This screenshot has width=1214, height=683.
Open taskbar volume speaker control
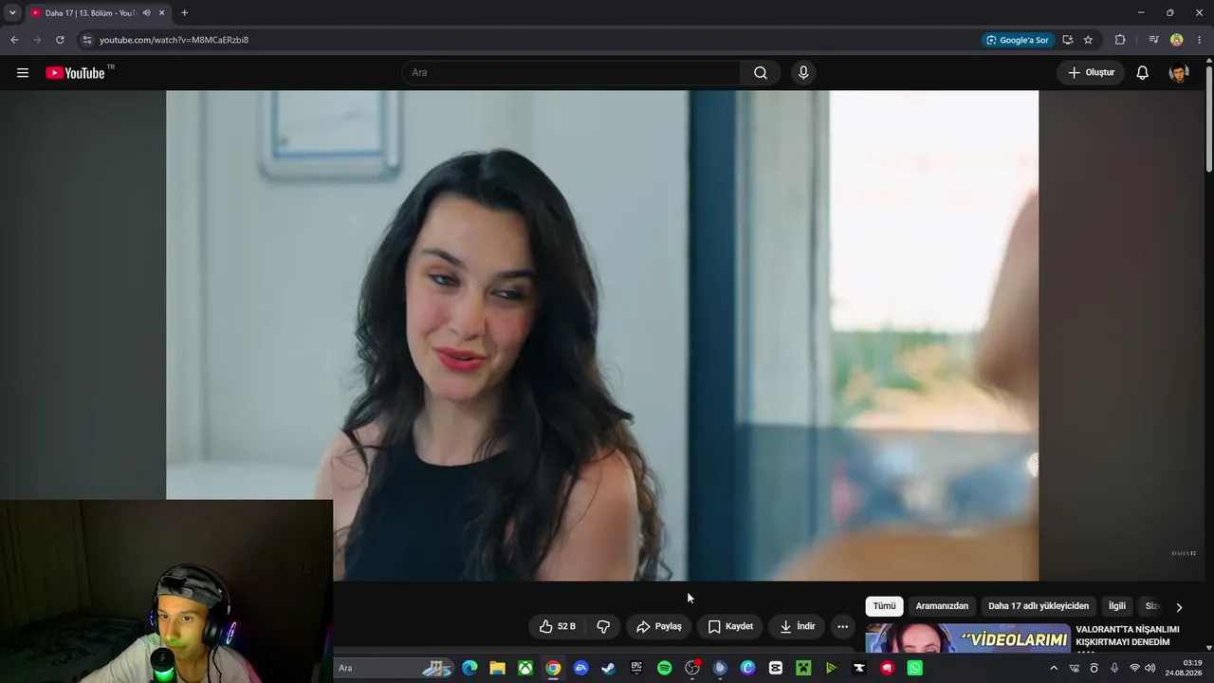pyautogui.click(x=1151, y=668)
